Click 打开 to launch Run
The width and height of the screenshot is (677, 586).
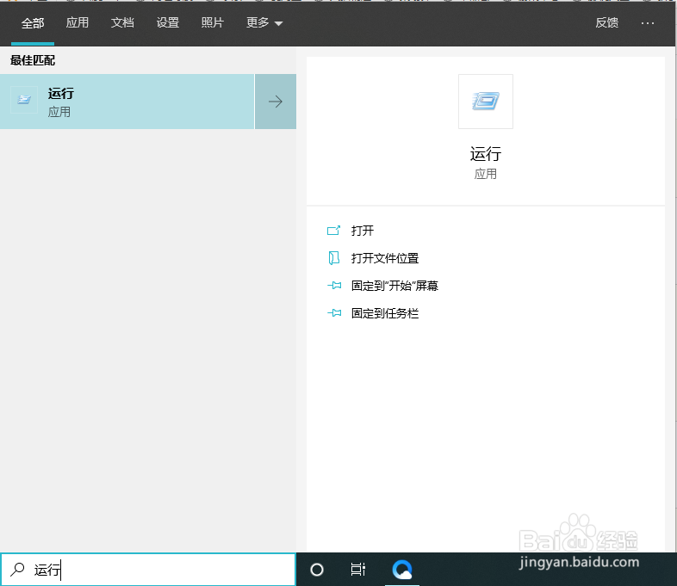pos(363,231)
